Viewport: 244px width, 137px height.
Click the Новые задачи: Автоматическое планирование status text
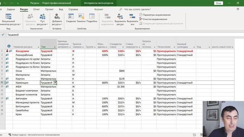point(36,135)
